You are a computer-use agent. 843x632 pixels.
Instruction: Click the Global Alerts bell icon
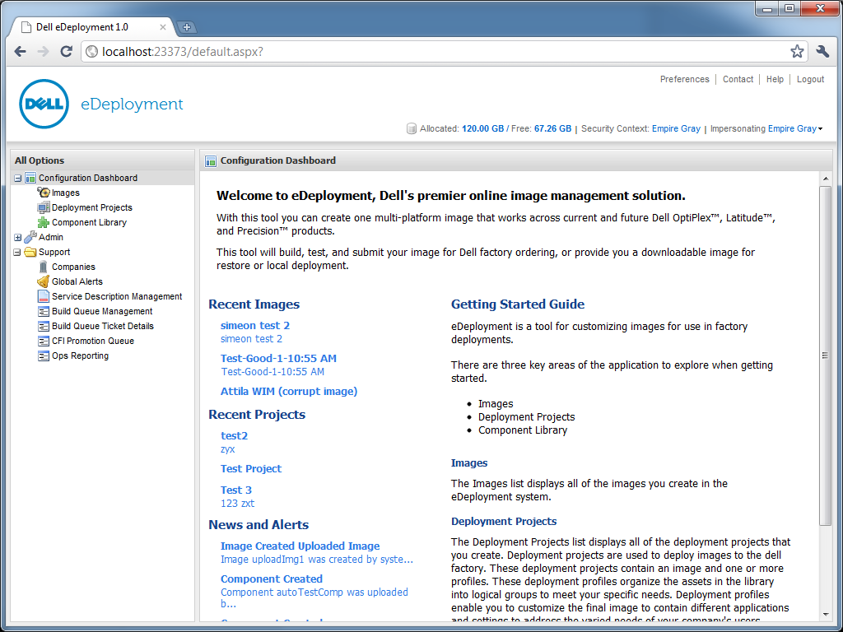[x=44, y=281]
